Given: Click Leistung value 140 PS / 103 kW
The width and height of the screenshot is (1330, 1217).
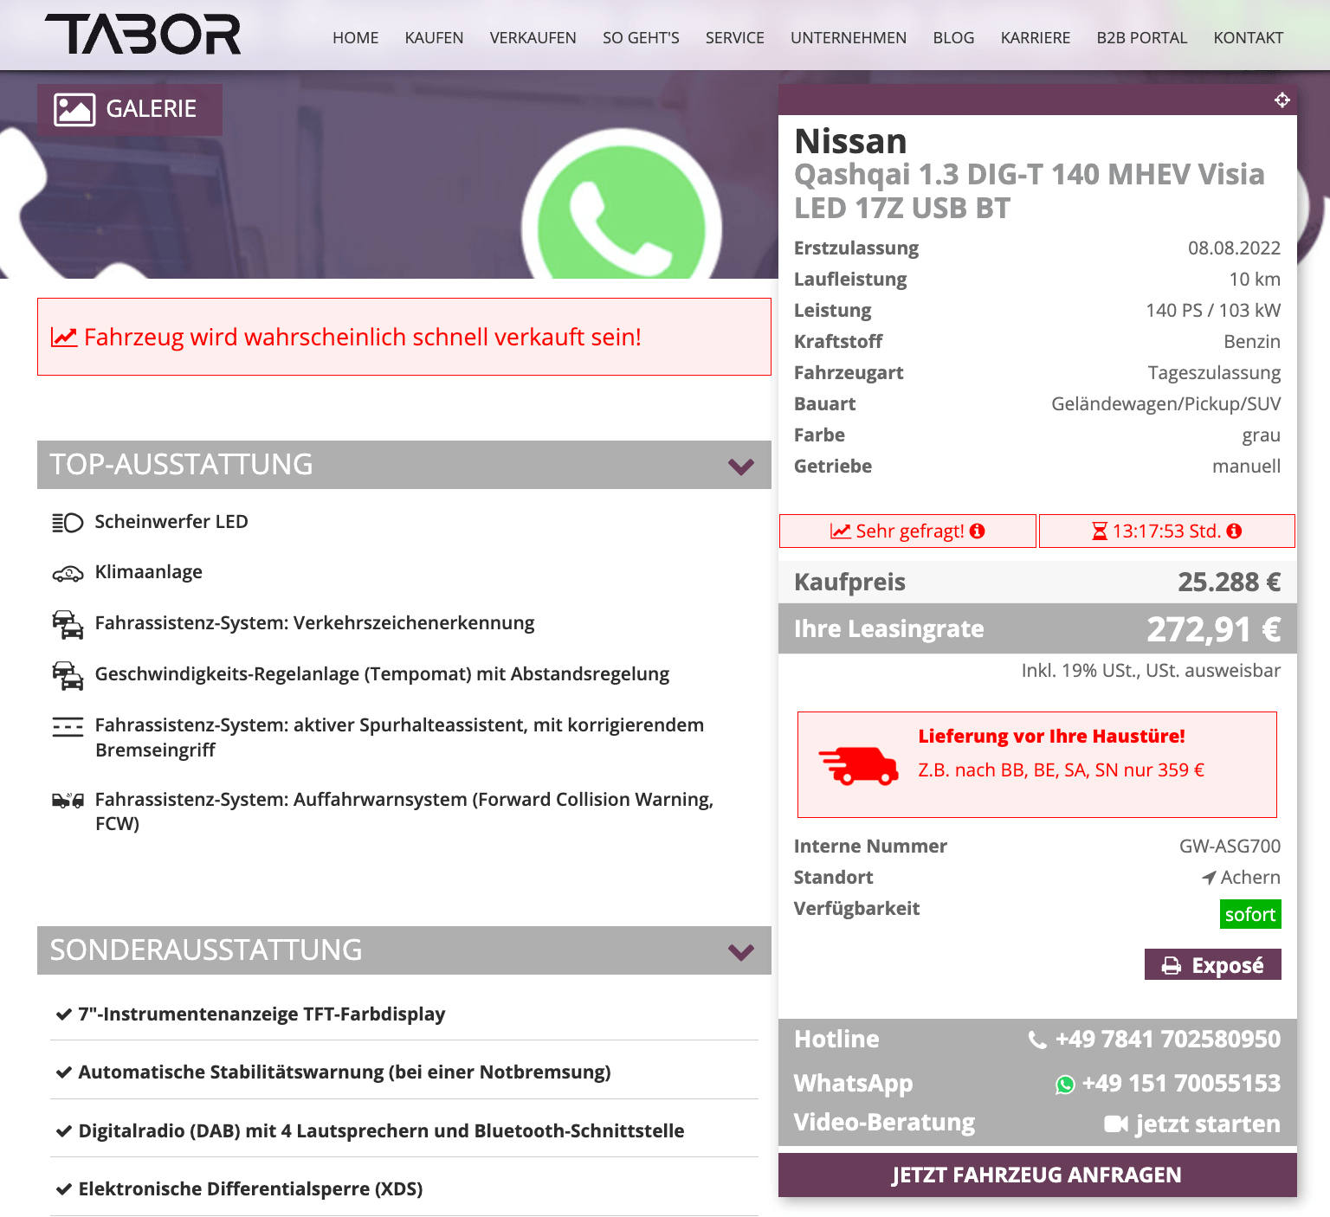Looking at the screenshot, I should point(1213,311).
